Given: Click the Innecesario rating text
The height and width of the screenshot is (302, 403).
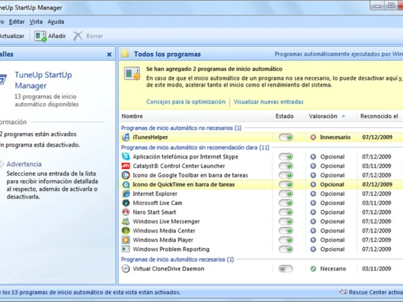Looking at the screenshot, I should 335,137.
